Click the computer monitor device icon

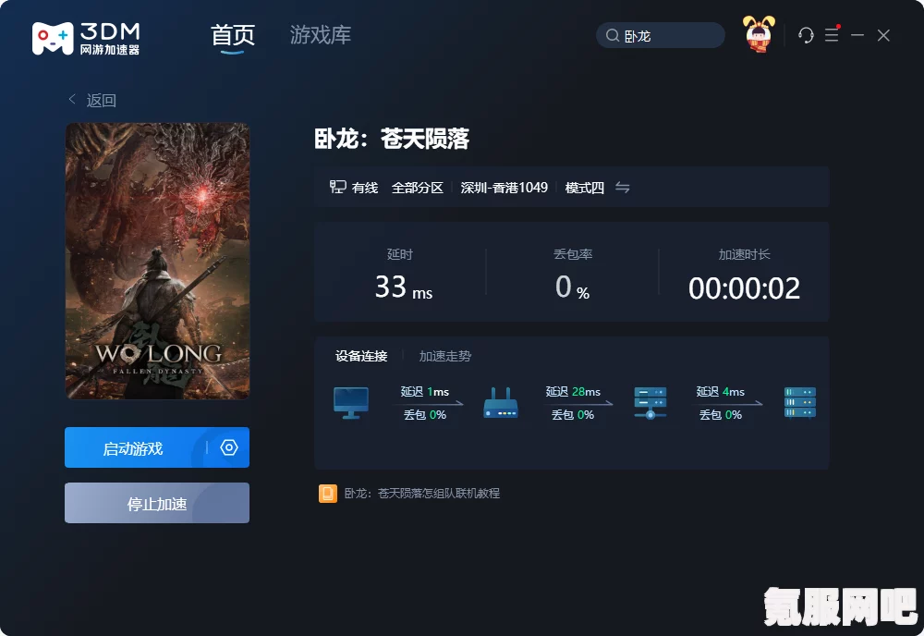[351, 403]
